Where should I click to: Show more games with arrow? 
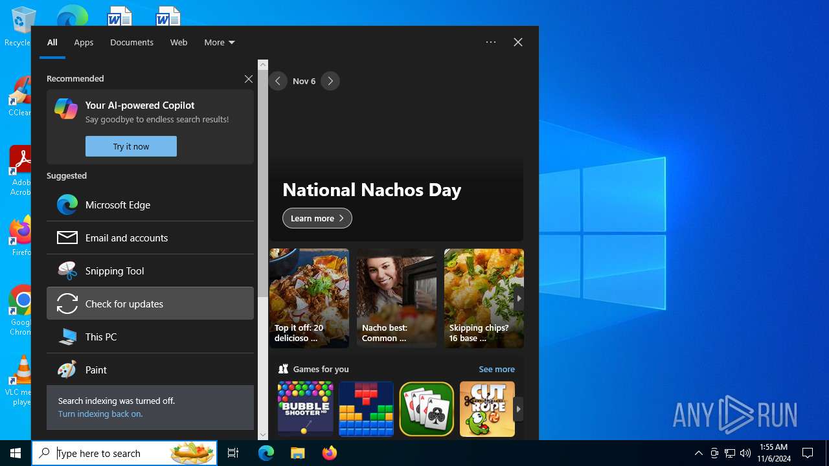[518, 409]
